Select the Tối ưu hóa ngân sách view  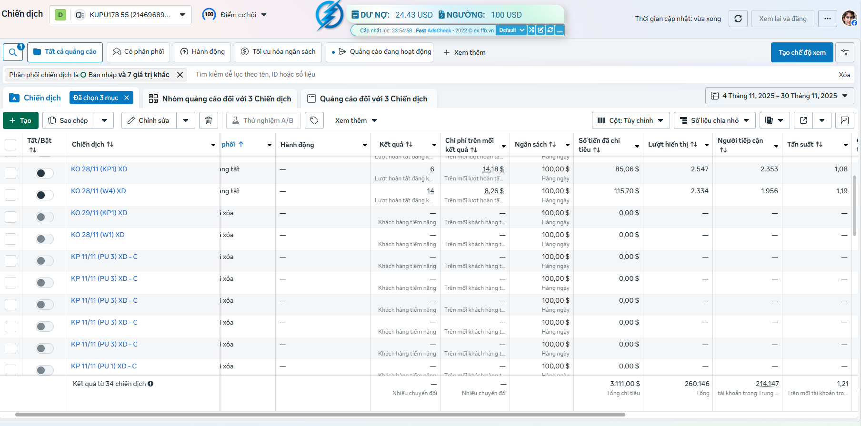tap(278, 52)
